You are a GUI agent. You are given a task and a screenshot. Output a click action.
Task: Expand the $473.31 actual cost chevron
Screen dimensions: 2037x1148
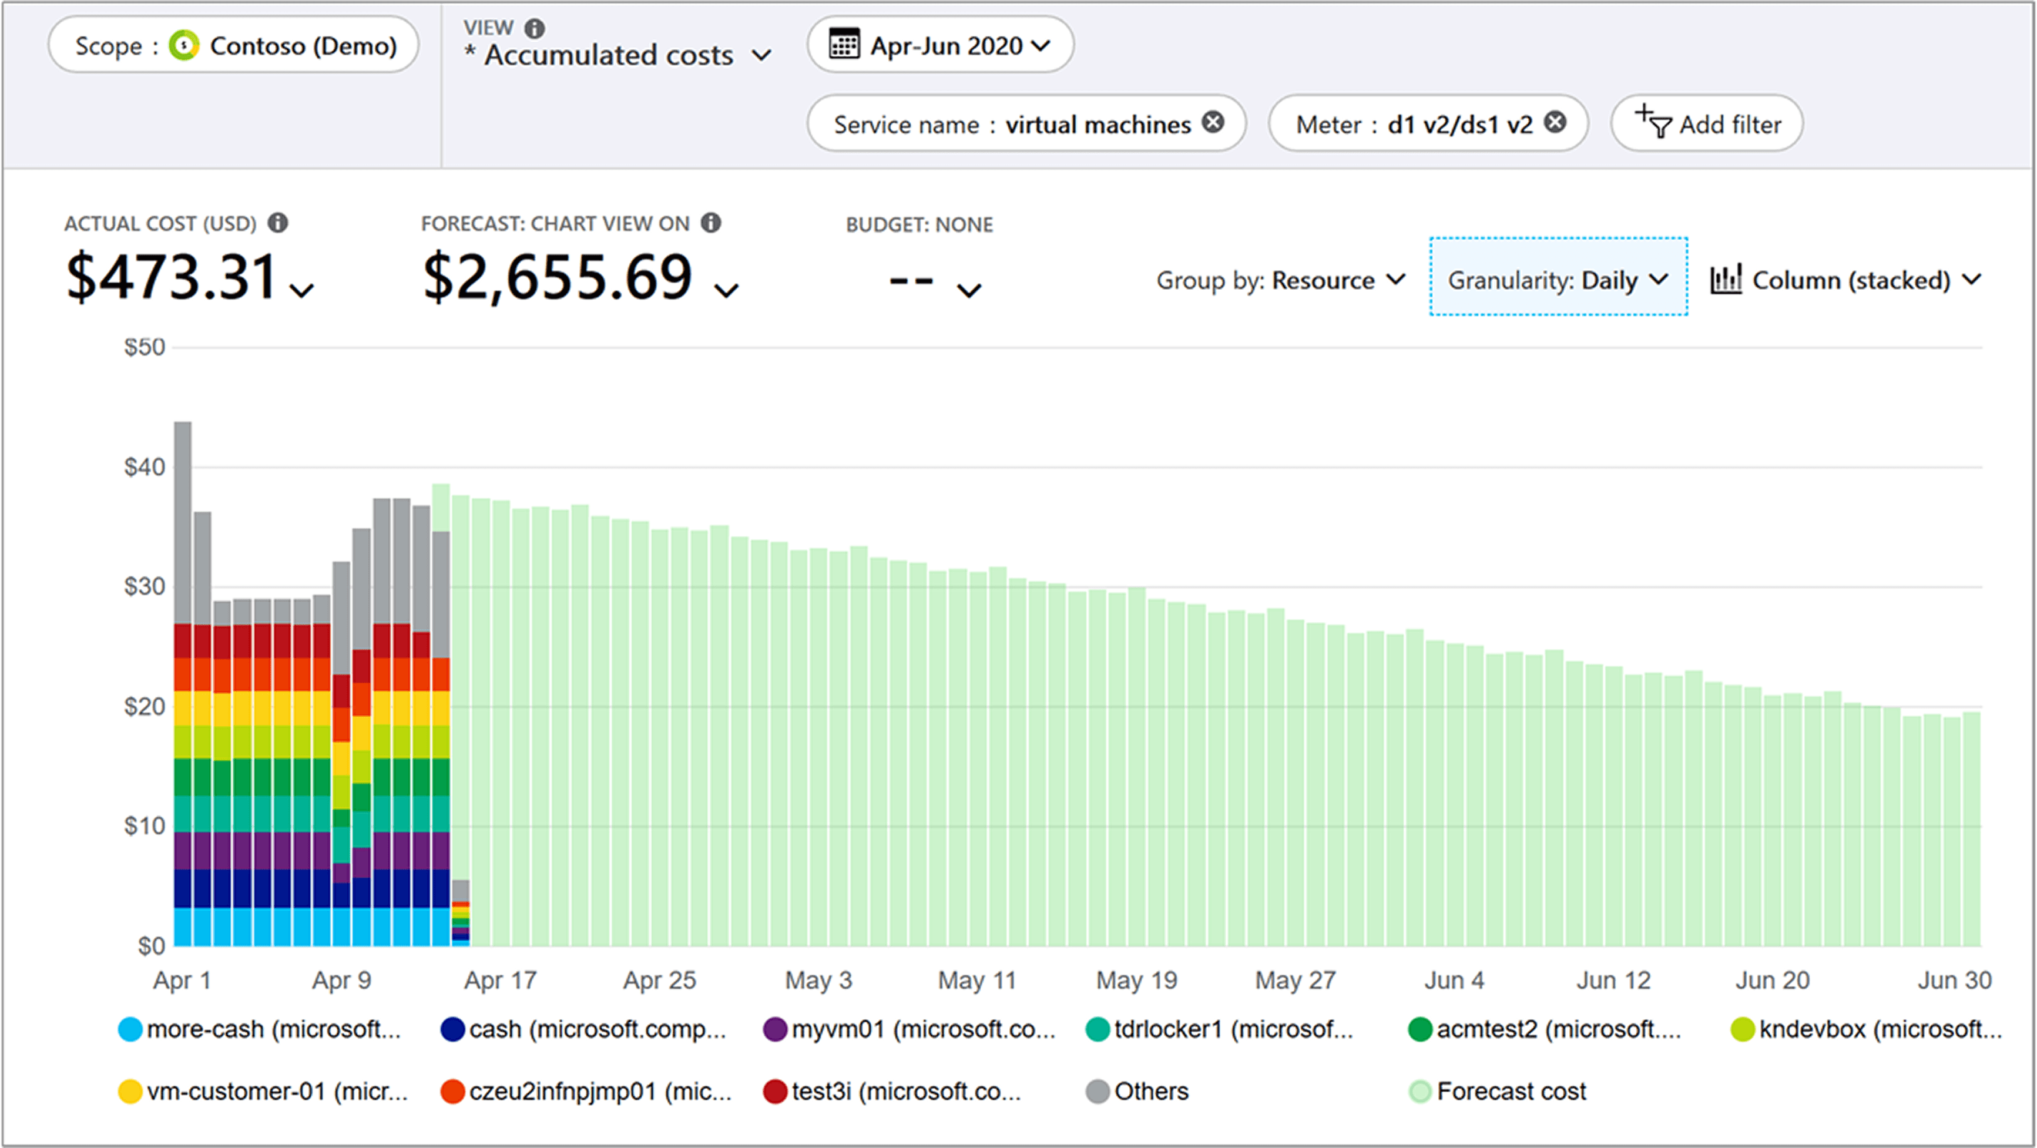pos(301,290)
